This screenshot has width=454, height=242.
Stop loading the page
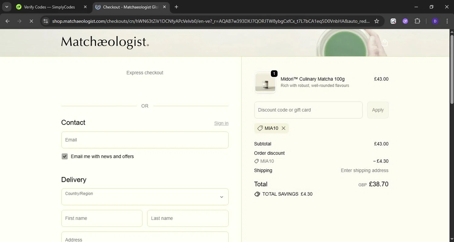click(31, 21)
